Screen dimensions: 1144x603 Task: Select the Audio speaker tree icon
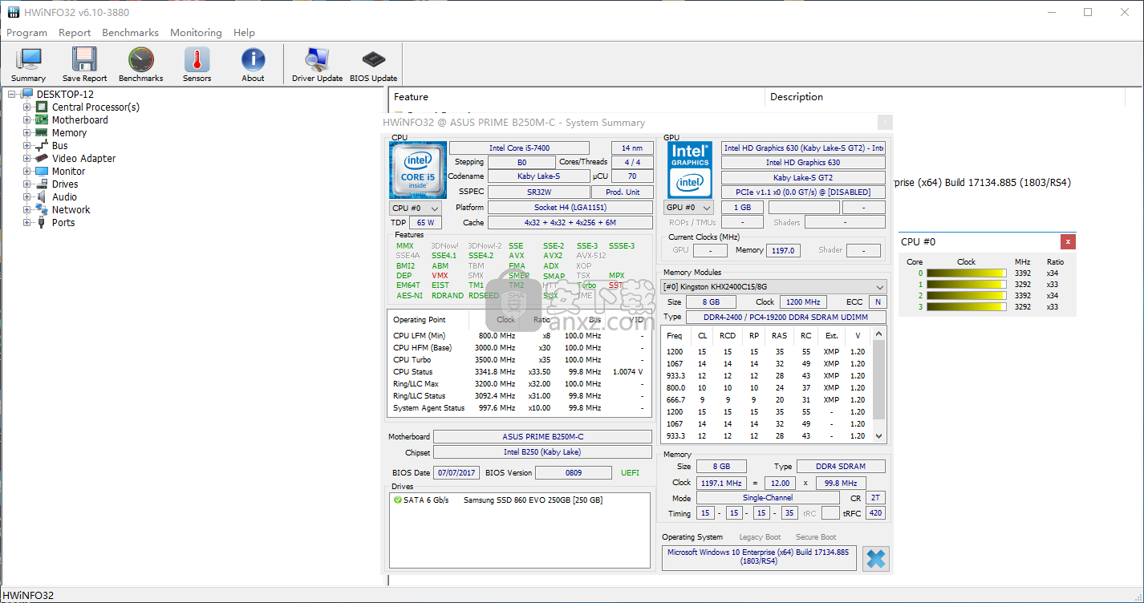tap(42, 196)
